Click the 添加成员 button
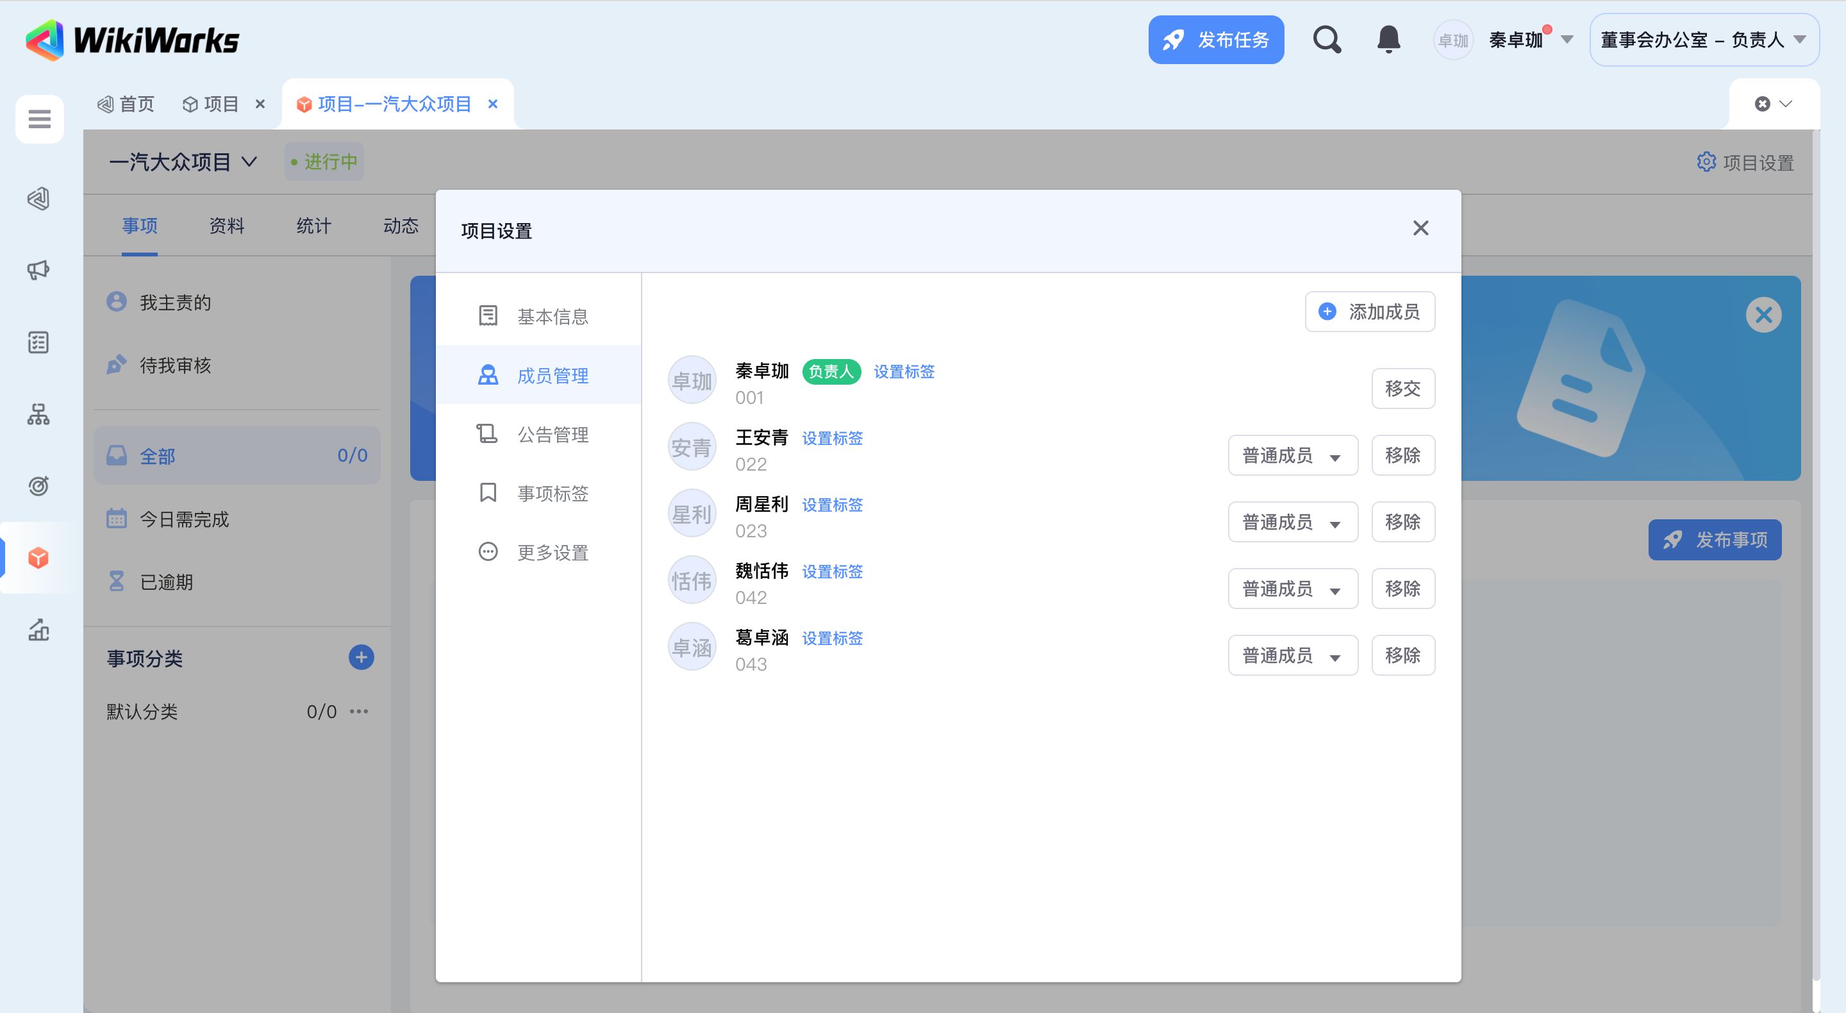The height and width of the screenshot is (1013, 1846). click(x=1370, y=312)
